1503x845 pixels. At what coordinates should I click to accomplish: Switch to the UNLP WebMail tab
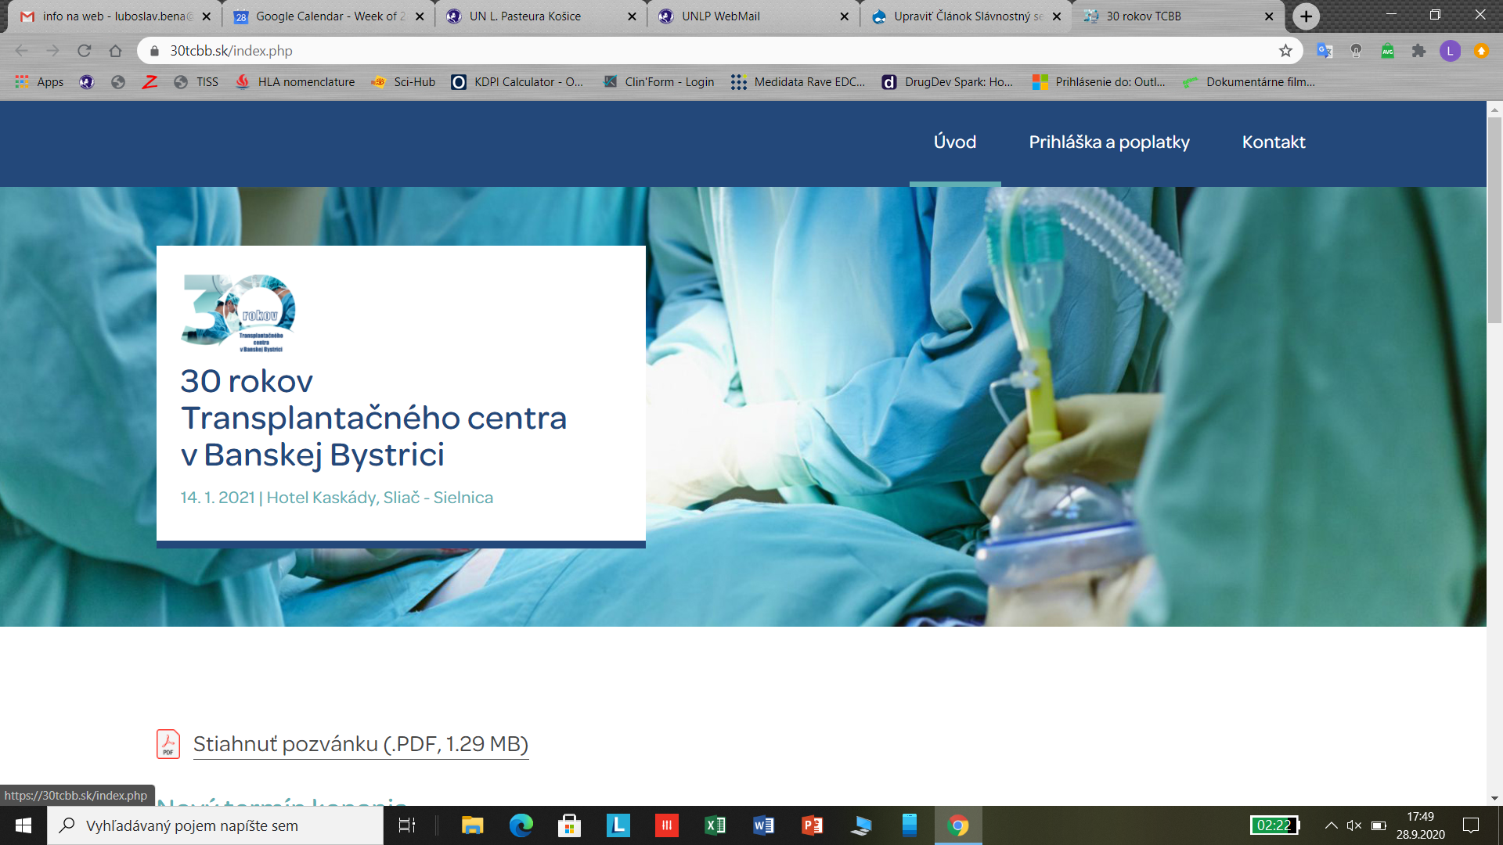tap(720, 16)
